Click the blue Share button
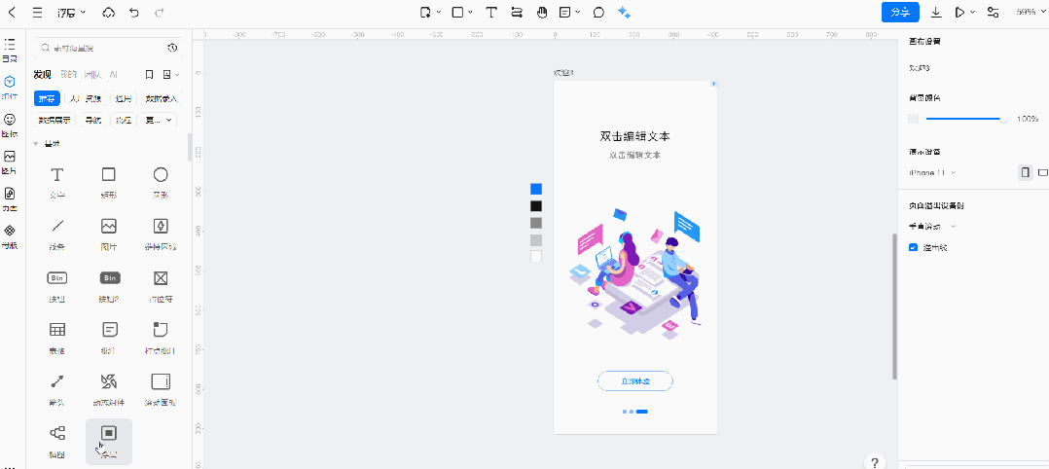 point(900,13)
